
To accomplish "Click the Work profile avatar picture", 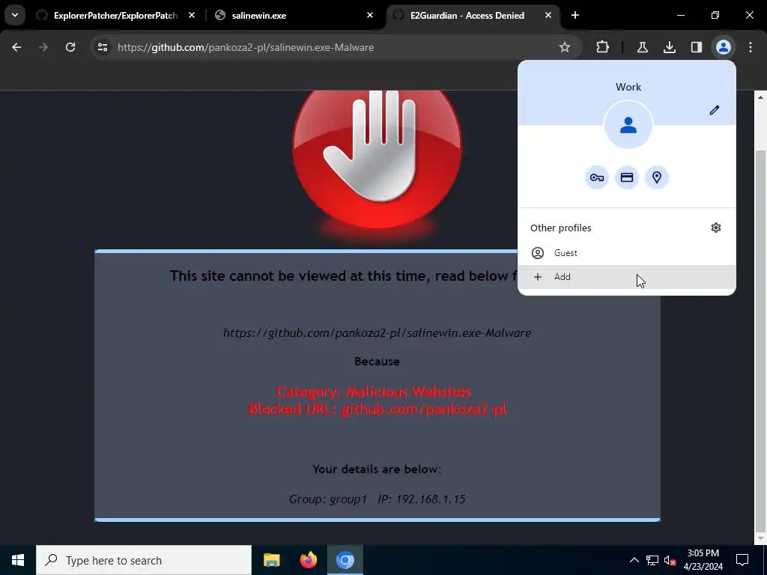I will (628, 125).
